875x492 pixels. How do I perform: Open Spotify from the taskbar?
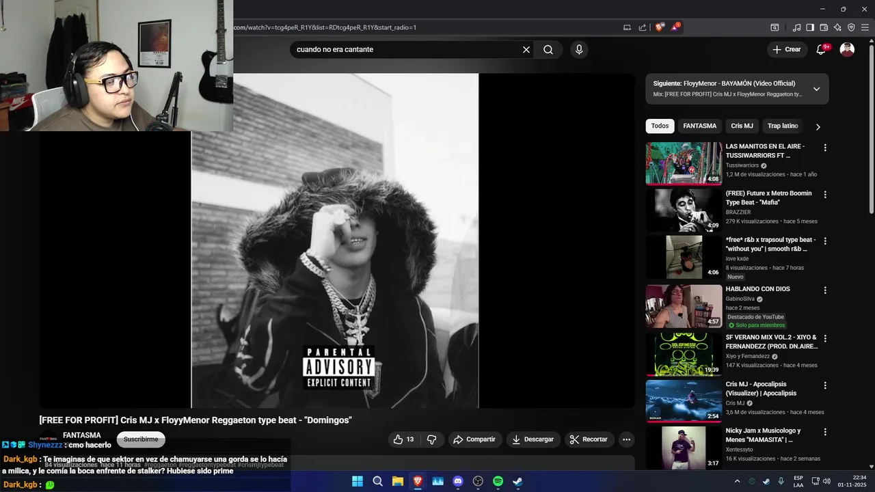[498, 481]
